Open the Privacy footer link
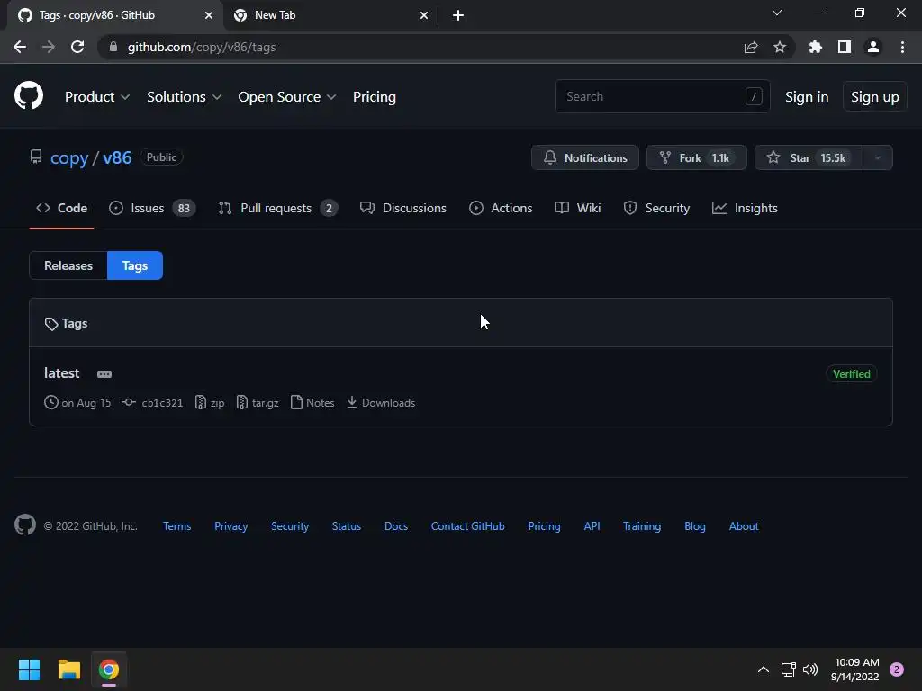This screenshot has height=691, width=922. 231,526
